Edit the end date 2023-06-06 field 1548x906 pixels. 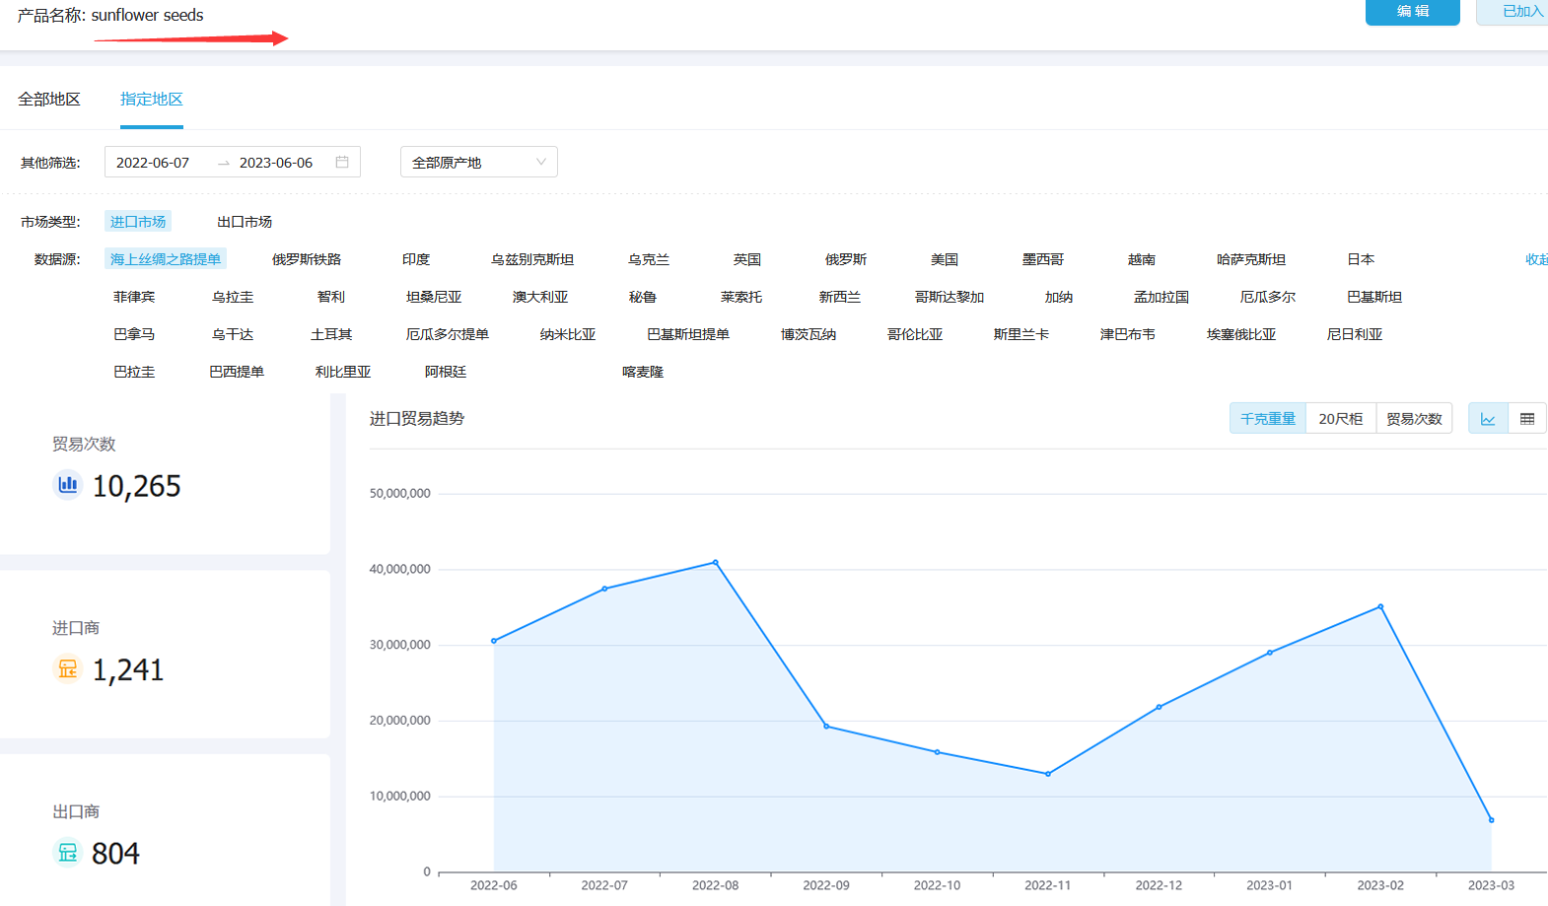(276, 163)
